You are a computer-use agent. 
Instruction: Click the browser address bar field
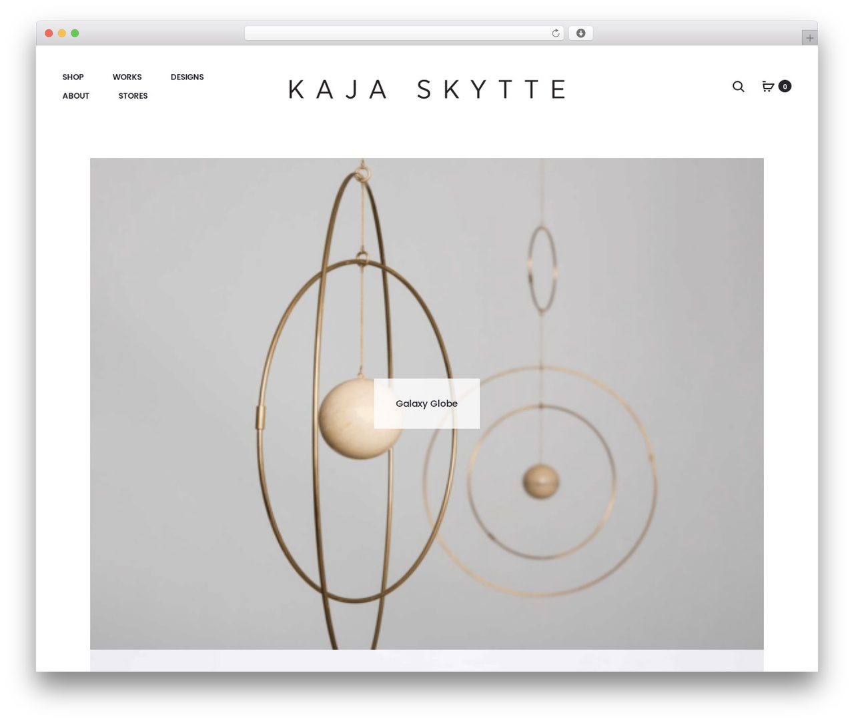404,33
